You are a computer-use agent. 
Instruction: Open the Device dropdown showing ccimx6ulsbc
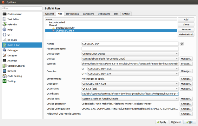[x=130, y=59]
